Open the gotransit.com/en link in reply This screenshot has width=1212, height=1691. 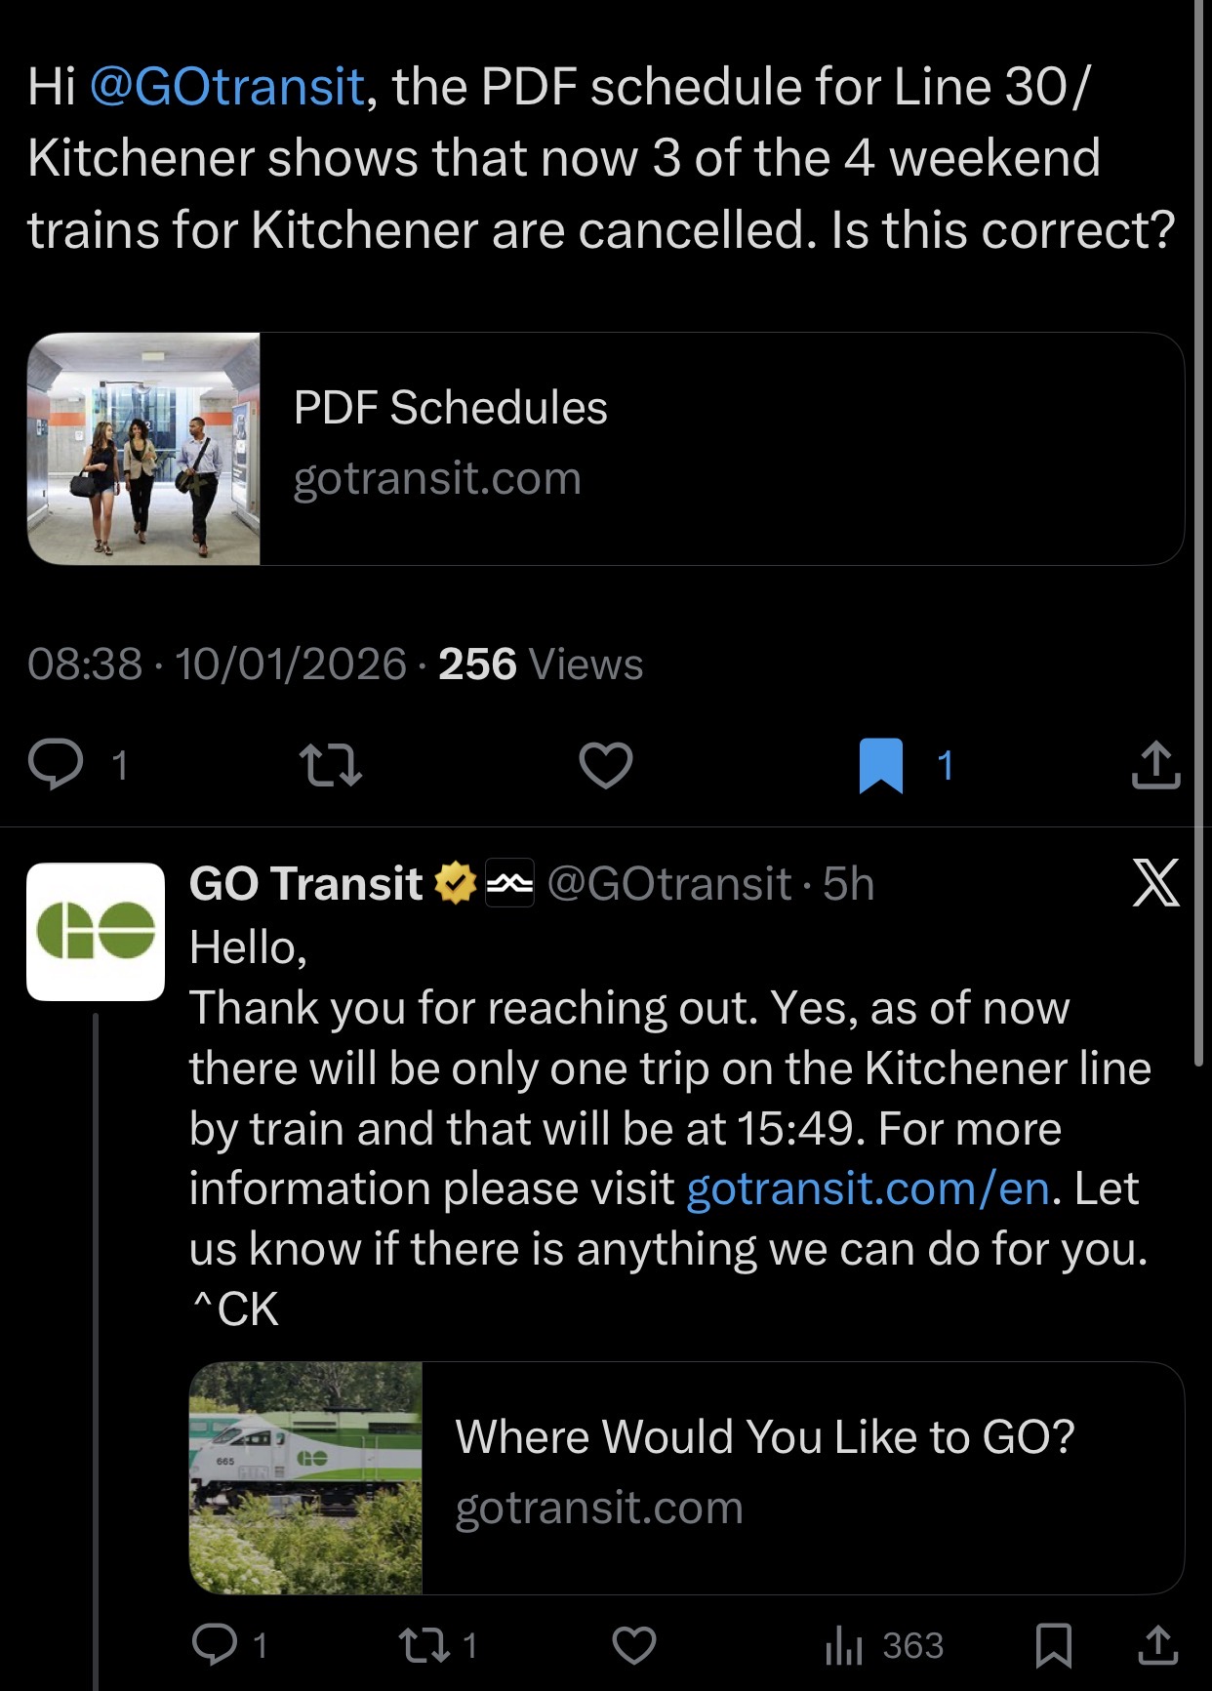869,1188
